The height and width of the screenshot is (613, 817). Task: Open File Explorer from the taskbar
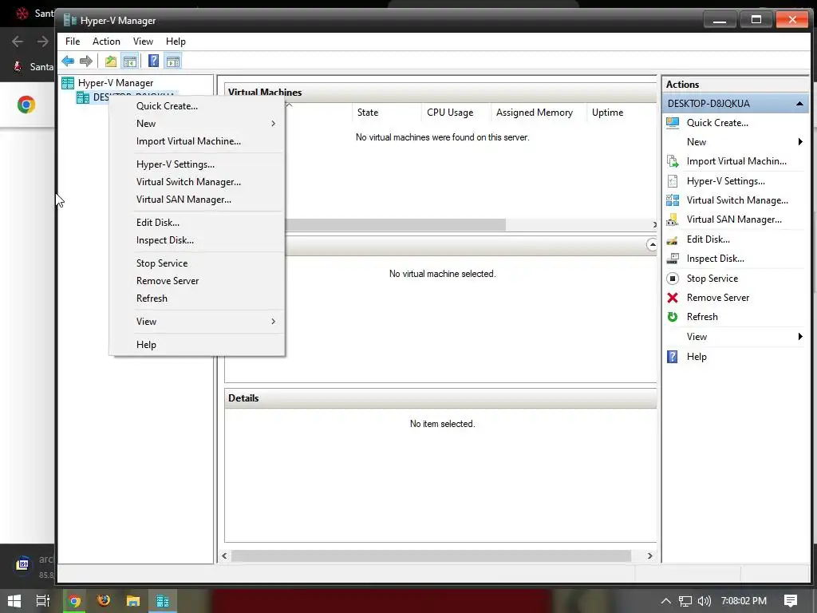click(x=133, y=601)
